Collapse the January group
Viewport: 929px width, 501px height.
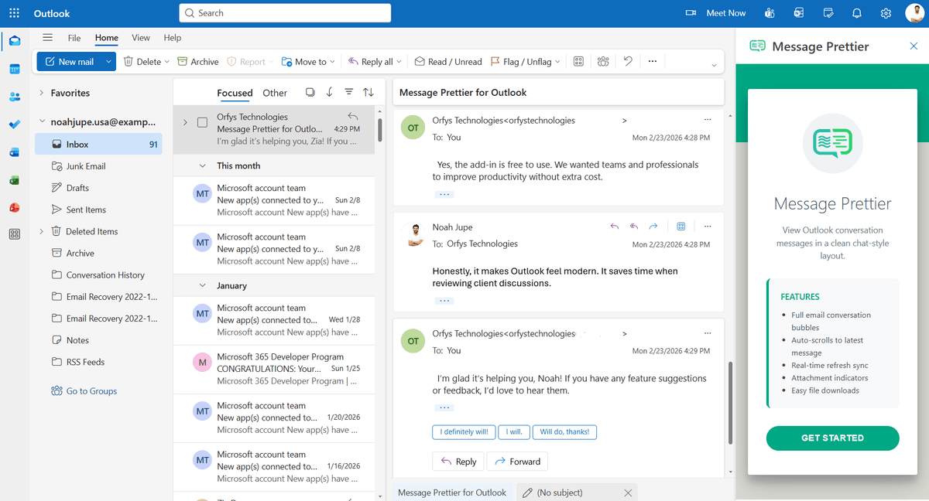203,285
